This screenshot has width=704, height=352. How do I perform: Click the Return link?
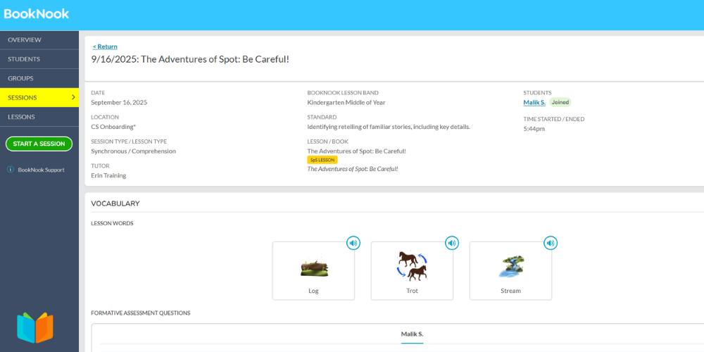coord(105,46)
